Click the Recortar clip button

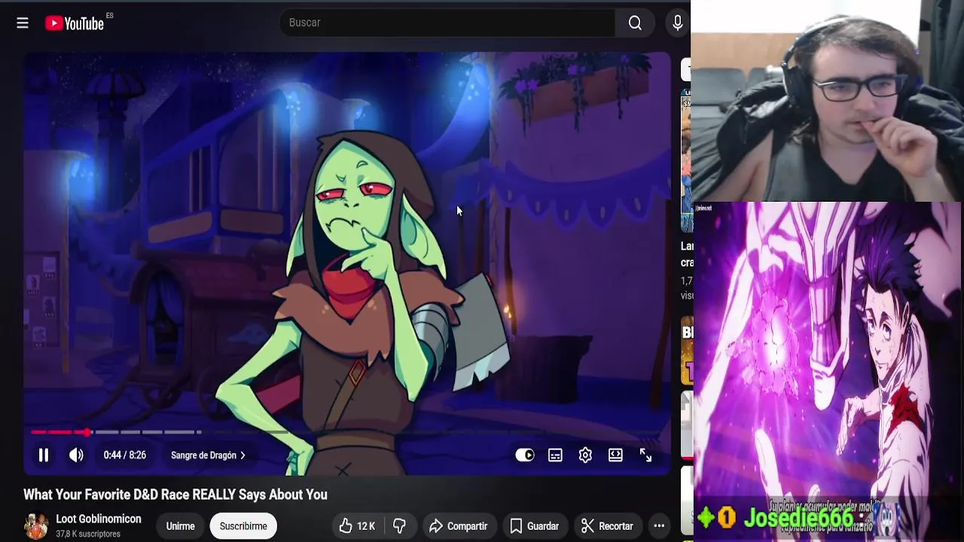click(x=607, y=526)
